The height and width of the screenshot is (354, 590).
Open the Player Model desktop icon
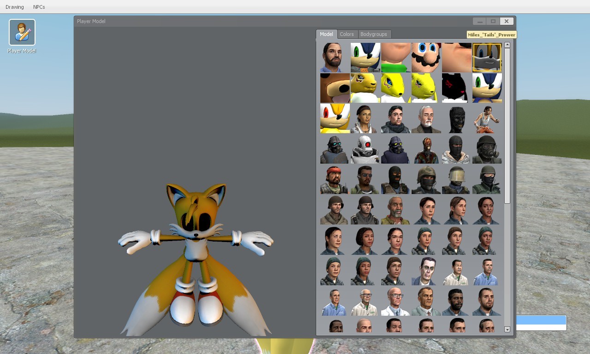tap(22, 33)
